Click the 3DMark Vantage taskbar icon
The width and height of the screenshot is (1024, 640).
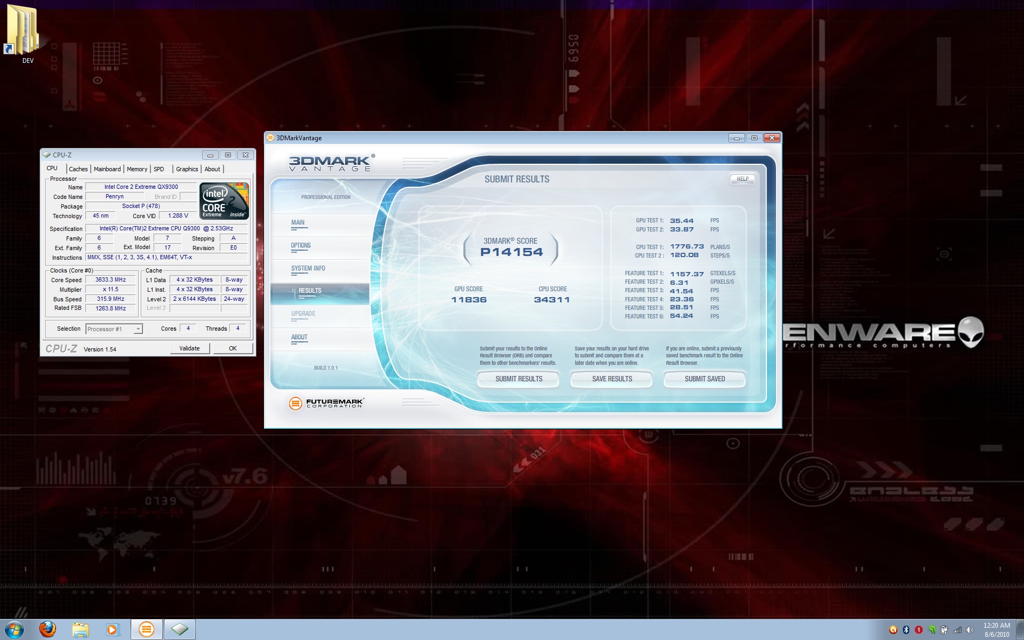pos(146,630)
